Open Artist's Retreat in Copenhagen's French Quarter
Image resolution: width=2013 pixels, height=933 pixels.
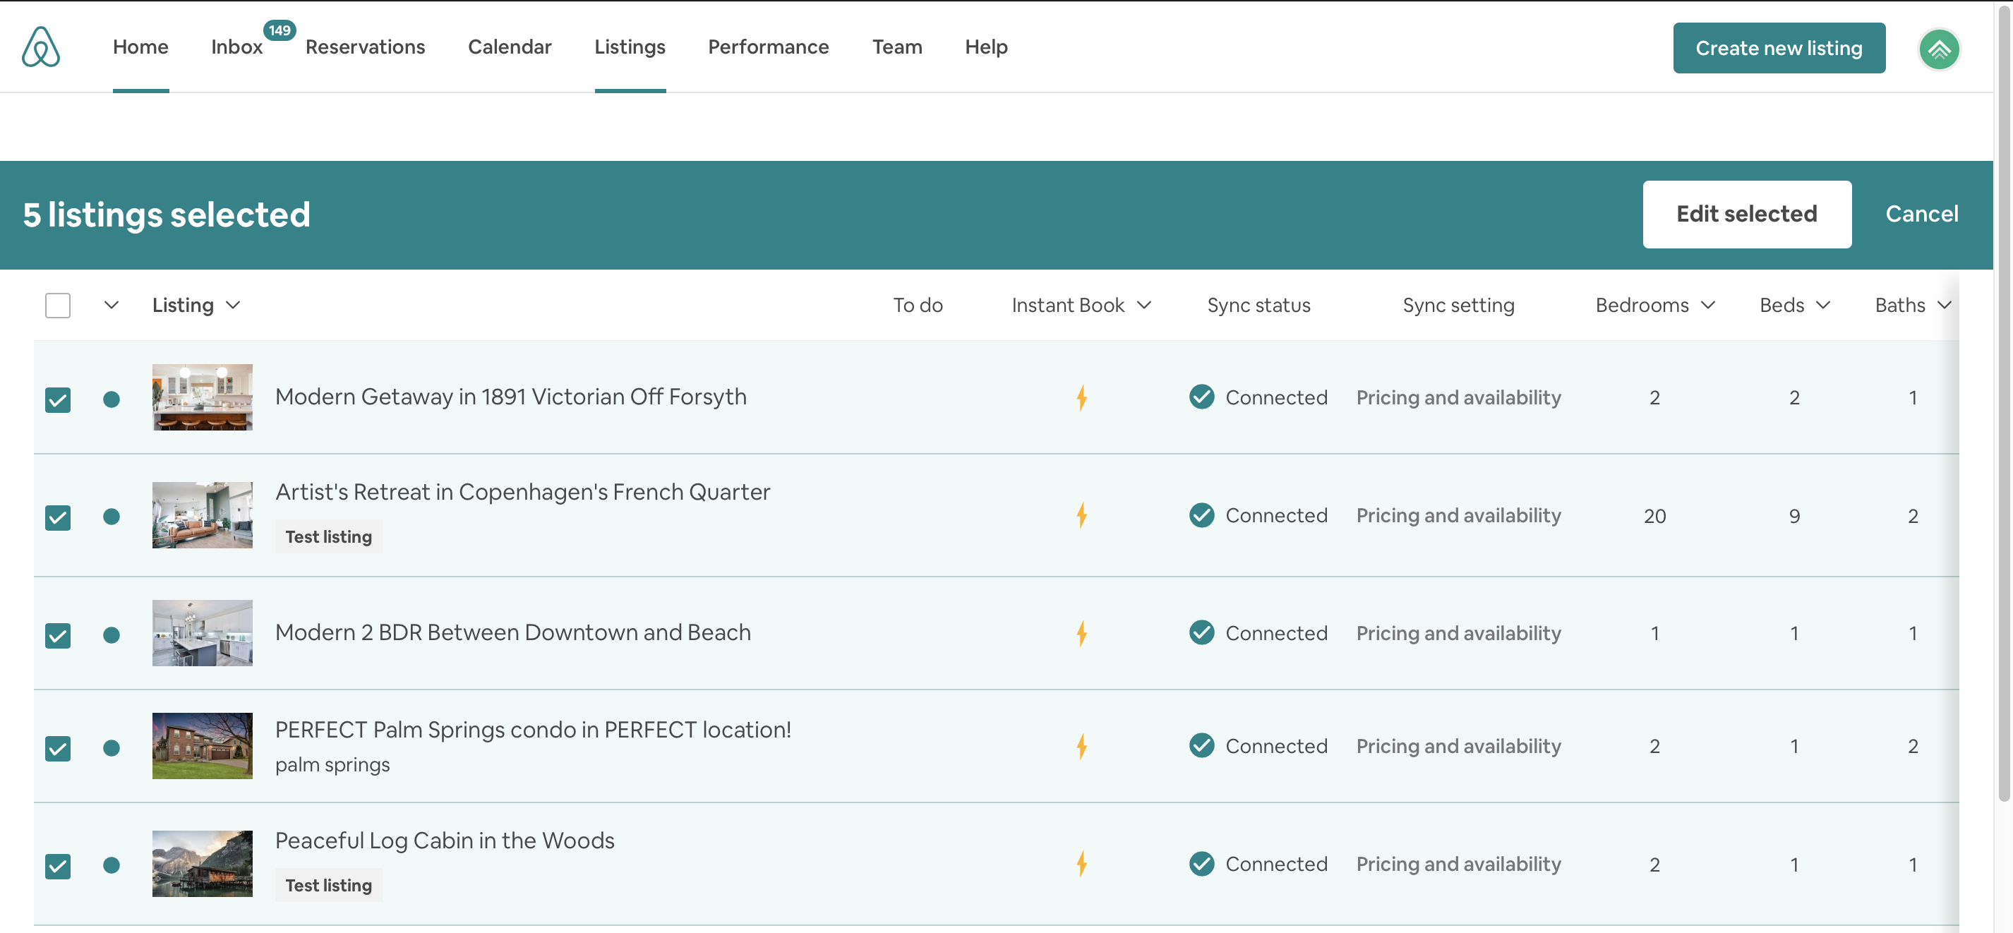click(523, 493)
